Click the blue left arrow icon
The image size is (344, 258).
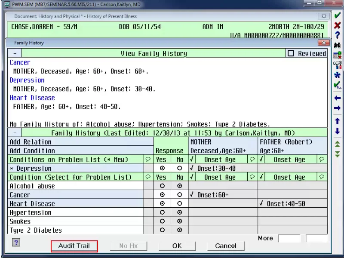[337, 98]
